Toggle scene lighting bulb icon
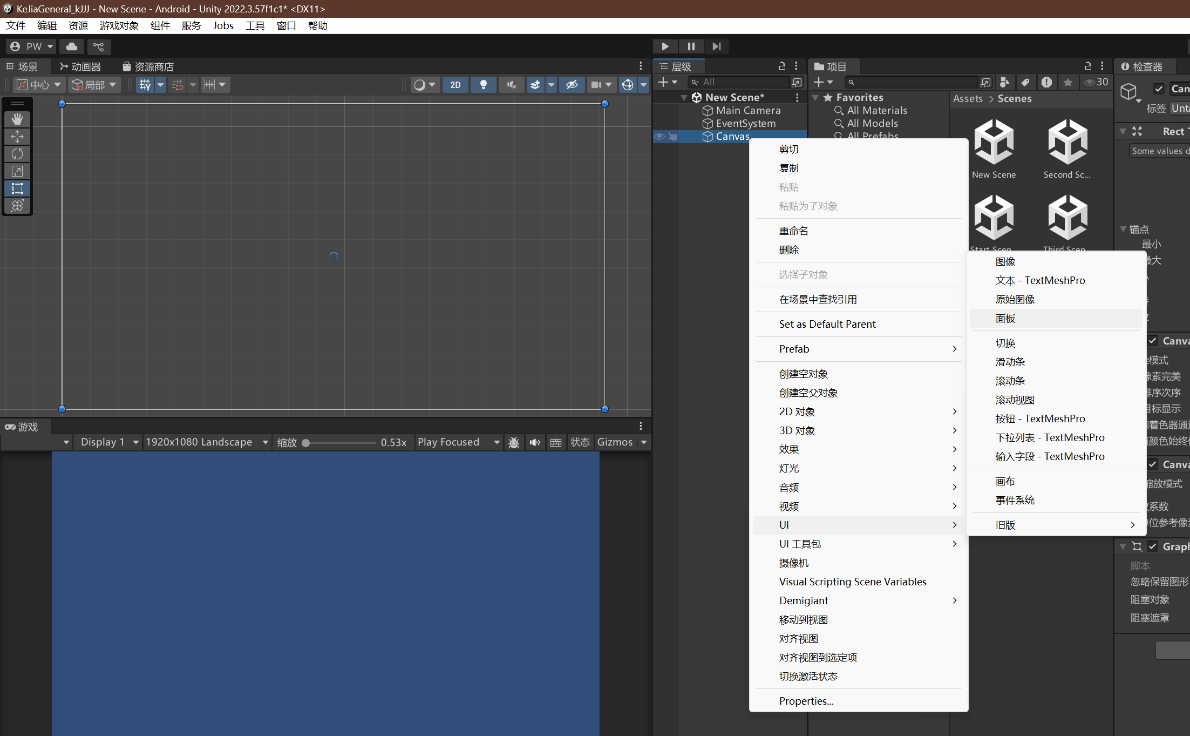The image size is (1190, 736). [483, 85]
